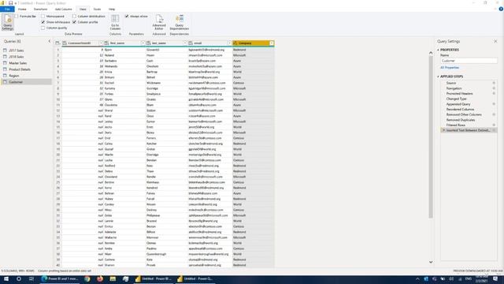Enable the Monospaced checkbox
The width and height of the screenshot is (504, 284).
click(43, 16)
